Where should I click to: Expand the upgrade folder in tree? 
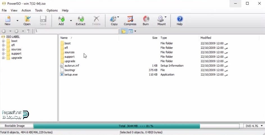(3, 58)
